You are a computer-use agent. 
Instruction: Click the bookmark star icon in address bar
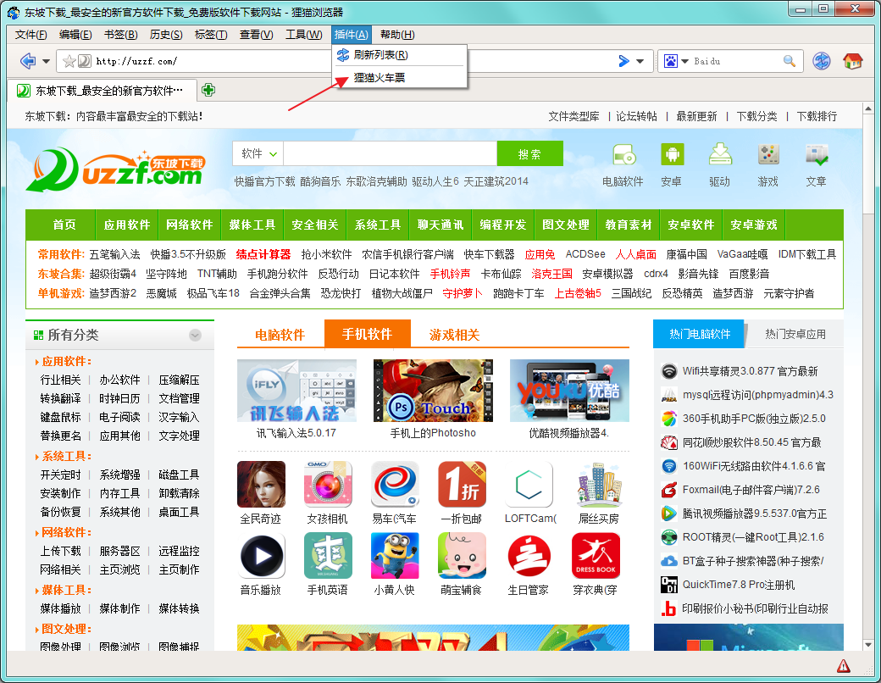pos(69,61)
